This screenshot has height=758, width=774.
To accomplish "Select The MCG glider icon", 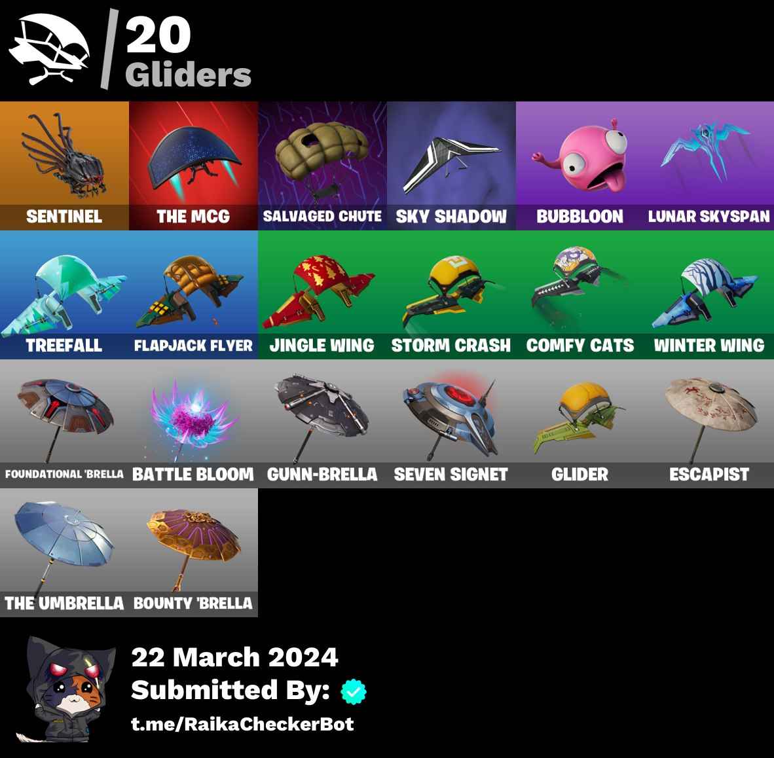I will click(193, 166).
